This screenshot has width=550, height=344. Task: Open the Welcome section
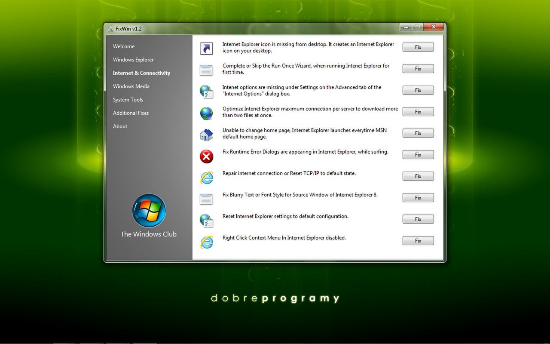[124, 46]
